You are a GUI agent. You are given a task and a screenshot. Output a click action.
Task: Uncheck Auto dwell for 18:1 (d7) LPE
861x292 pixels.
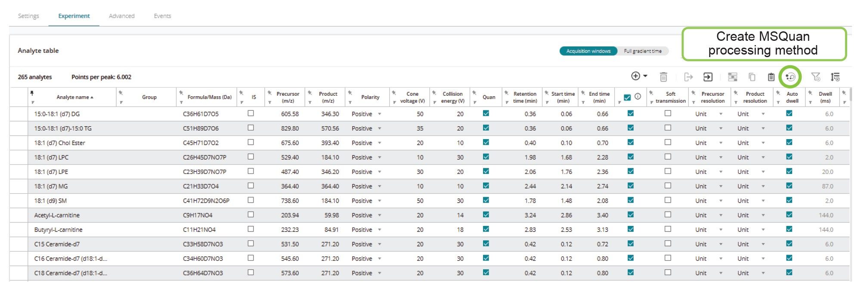[789, 171]
